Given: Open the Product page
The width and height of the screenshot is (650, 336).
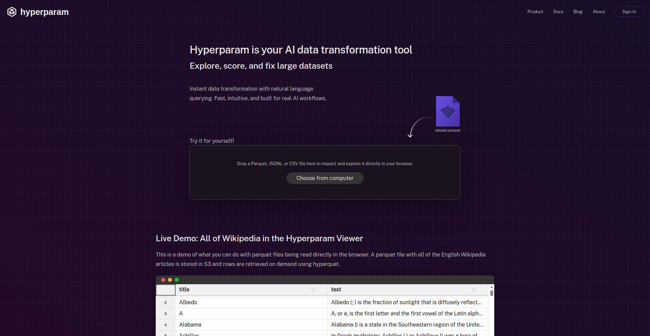Looking at the screenshot, I should (x=535, y=12).
